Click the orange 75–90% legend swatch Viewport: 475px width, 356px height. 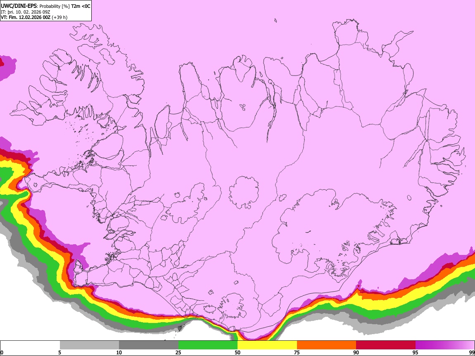(327, 345)
